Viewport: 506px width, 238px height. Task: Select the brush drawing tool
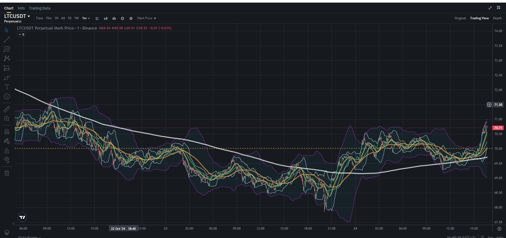click(x=7, y=78)
